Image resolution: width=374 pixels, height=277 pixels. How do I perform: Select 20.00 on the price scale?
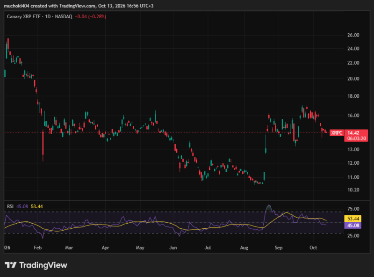pyautogui.click(x=353, y=79)
